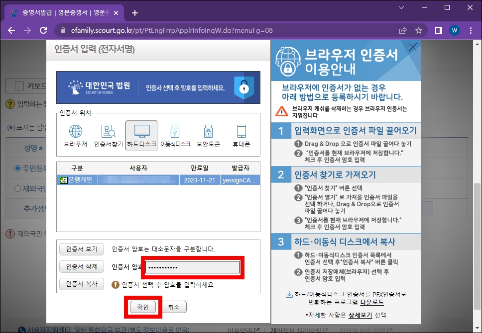
Task: Open Chrome's tab search chevron dropdown
Action: (400, 9)
